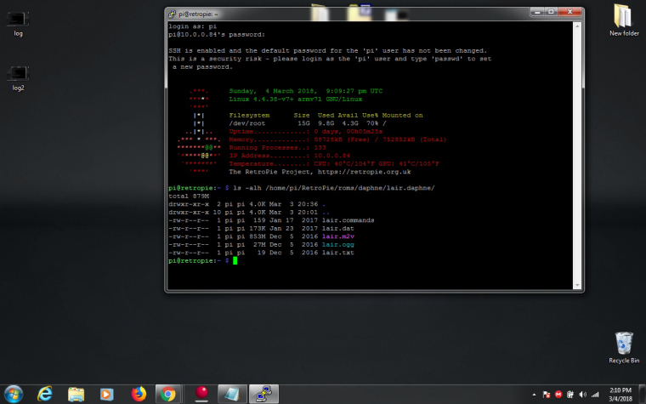Click Show desktop button at taskbar end
This screenshot has height=404, width=646.
[642, 394]
